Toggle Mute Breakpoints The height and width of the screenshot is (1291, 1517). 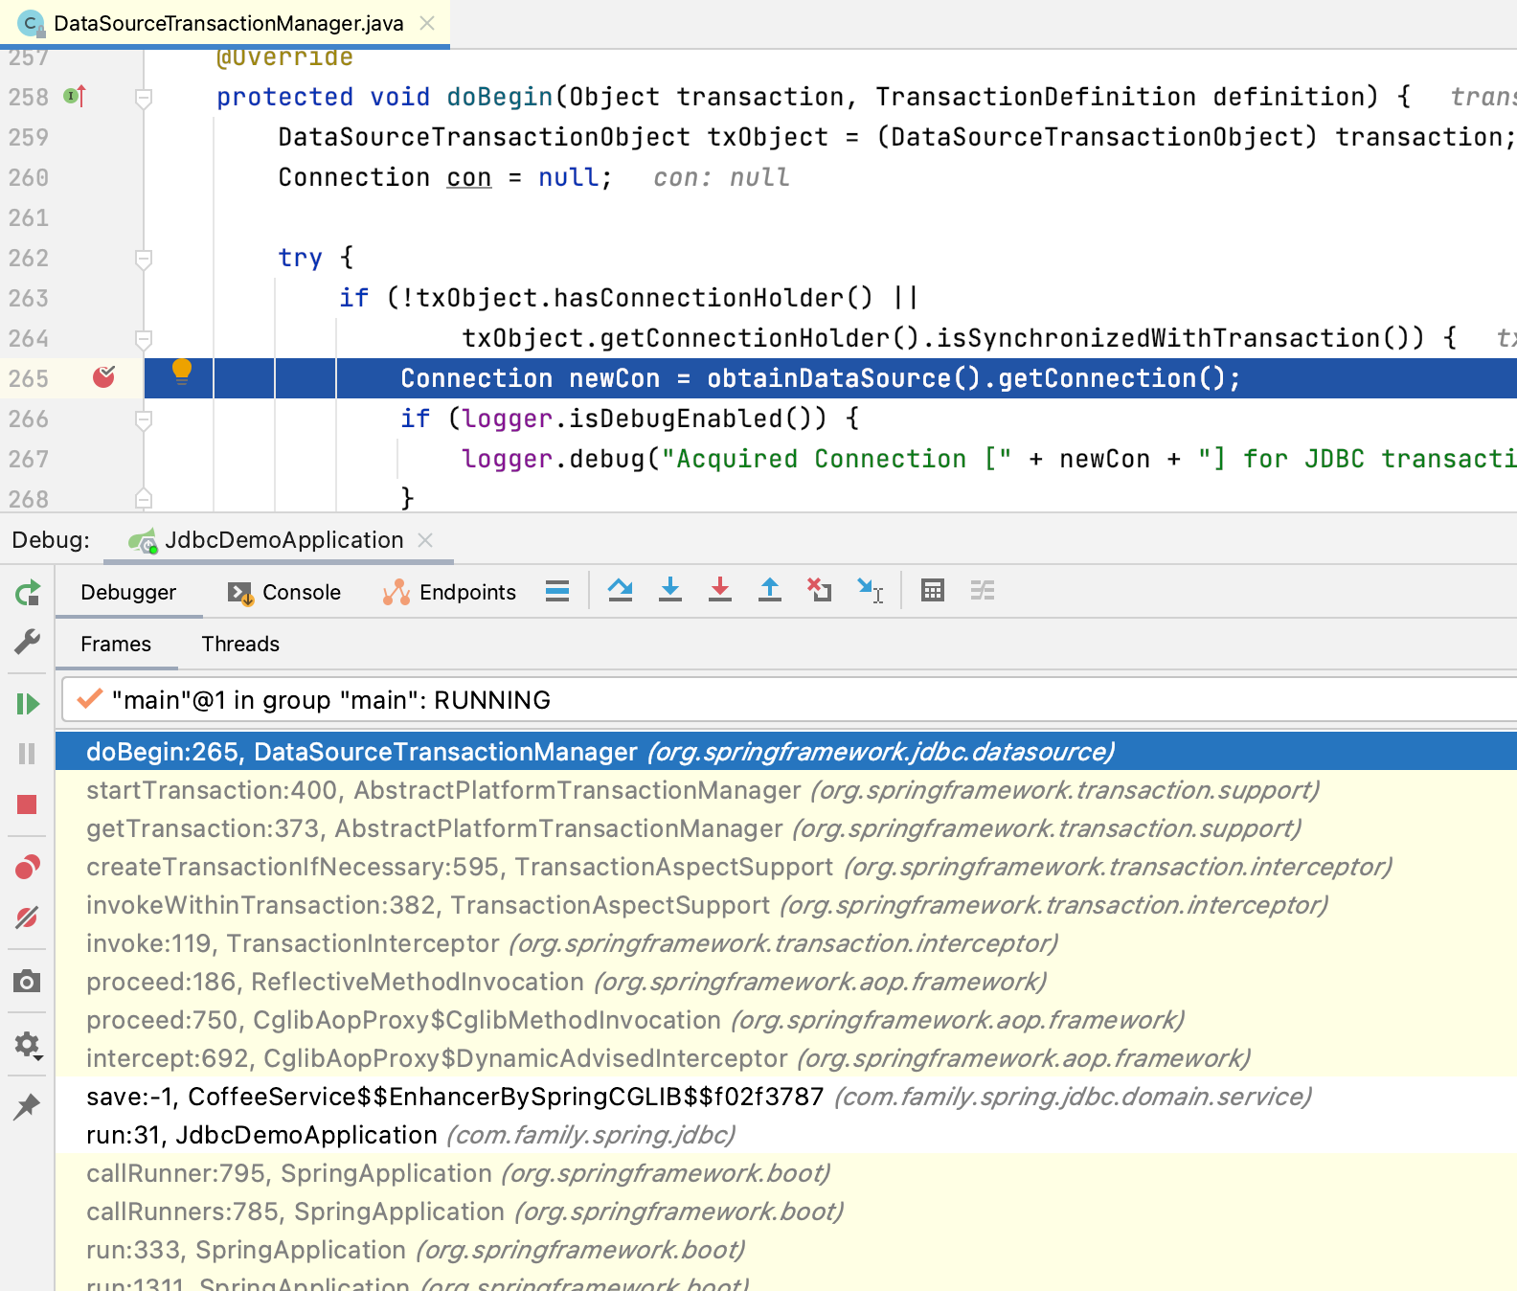point(28,917)
